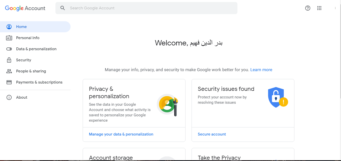Click the Payments credit card icon
This screenshot has height=161, width=341.
pos(9,82)
